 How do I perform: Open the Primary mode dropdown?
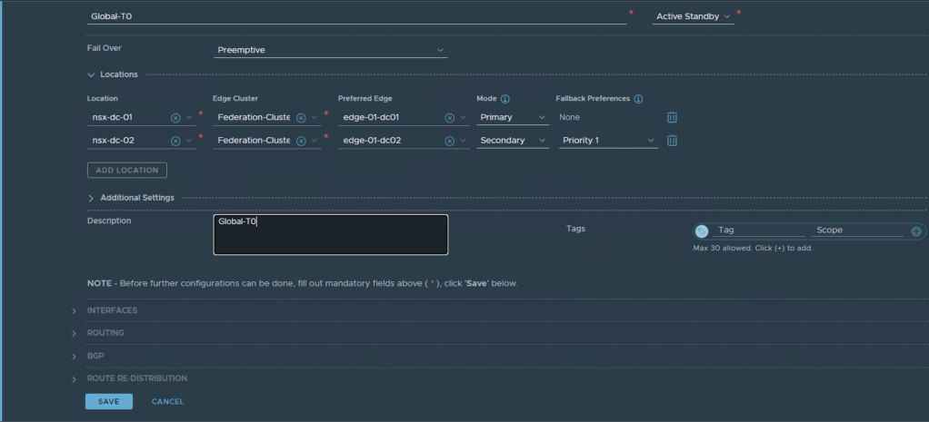point(513,117)
